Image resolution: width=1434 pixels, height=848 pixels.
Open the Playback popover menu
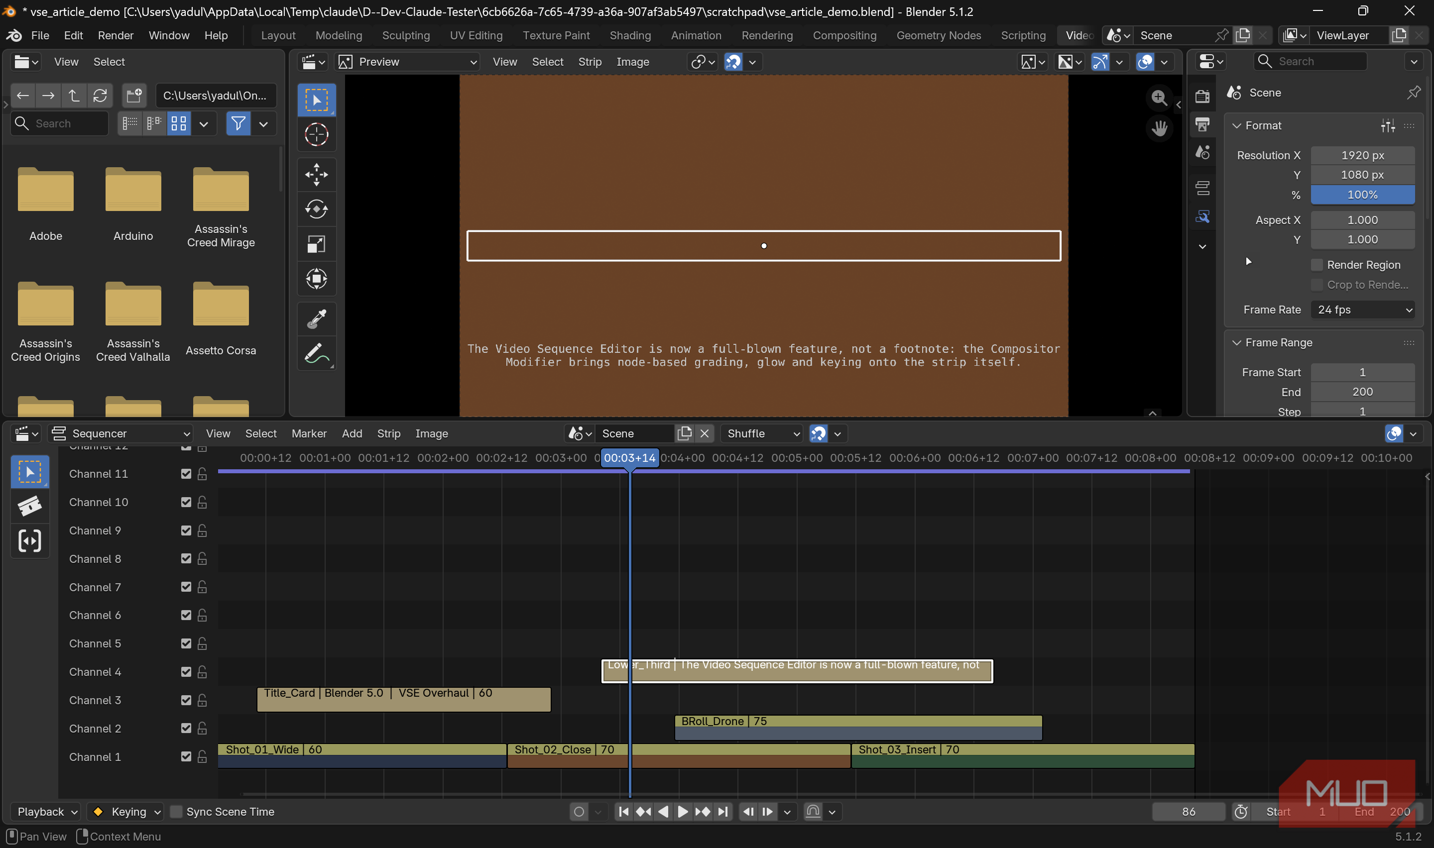(47, 812)
